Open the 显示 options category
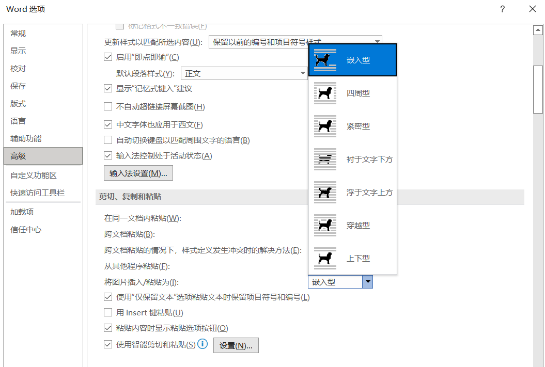Image resolution: width=545 pixels, height=367 pixels. [x=43, y=51]
